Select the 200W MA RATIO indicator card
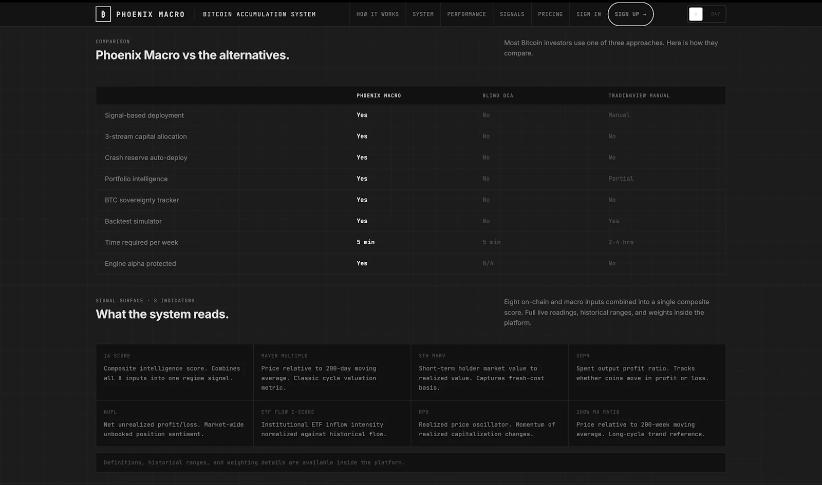 click(x=647, y=423)
